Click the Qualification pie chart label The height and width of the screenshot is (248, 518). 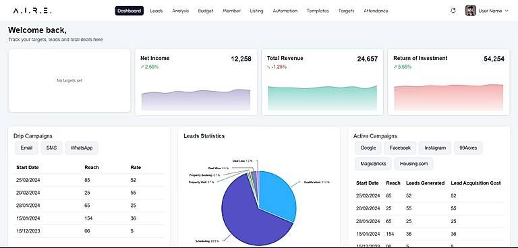tap(316, 182)
